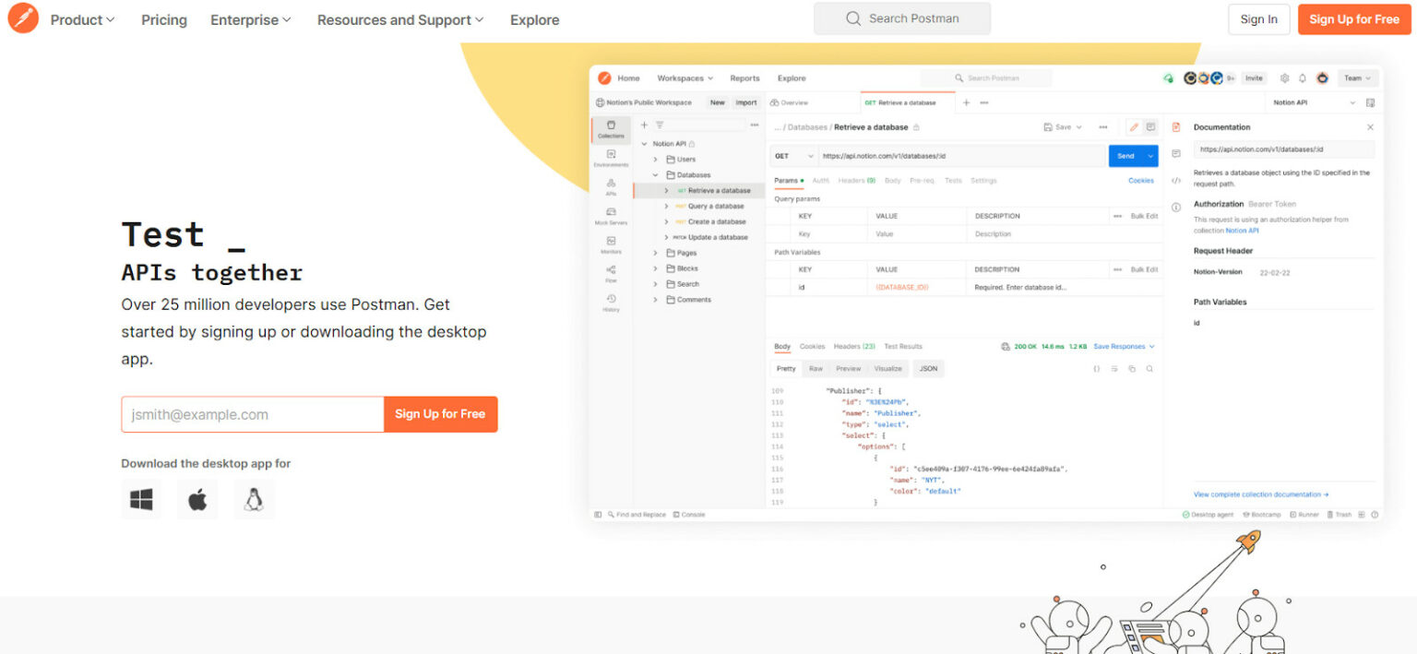This screenshot has height=654, width=1417.
Task: Open the Team dropdown in the header
Action: click(1357, 77)
